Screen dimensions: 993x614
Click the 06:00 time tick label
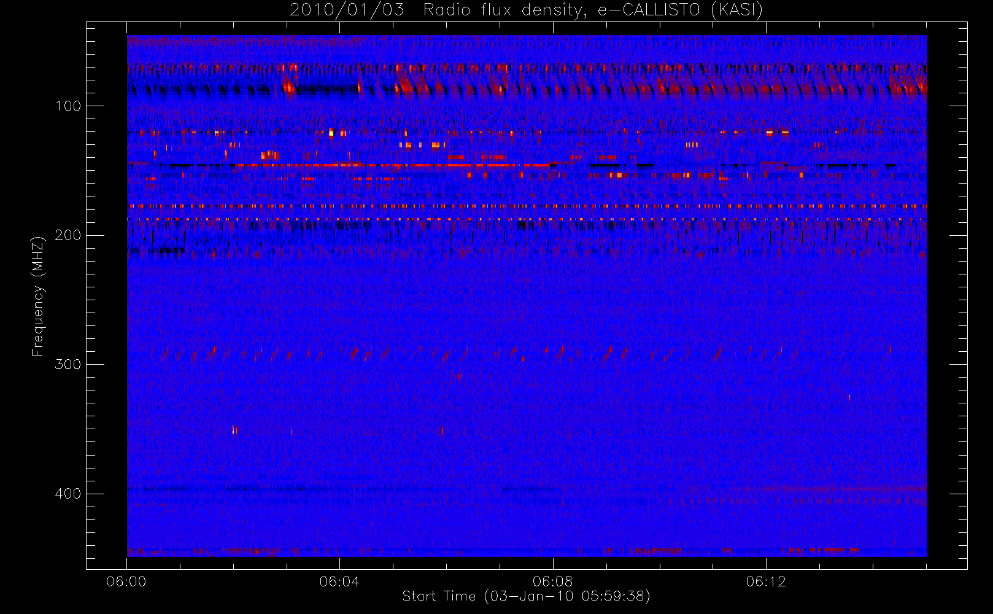point(126,581)
